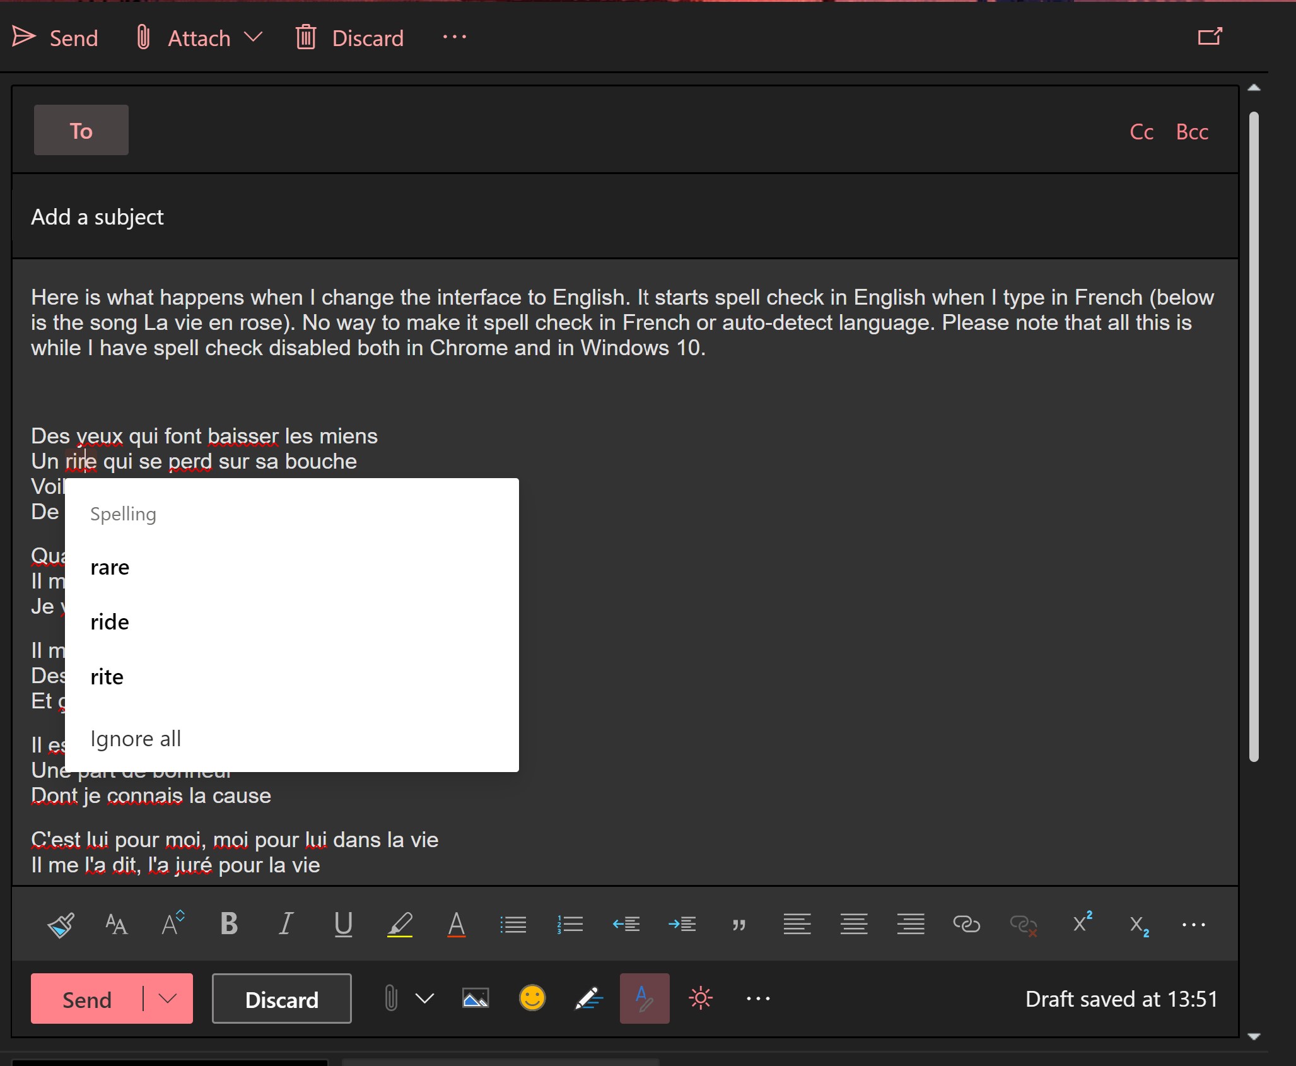
Task: Center align text
Action: [854, 925]
